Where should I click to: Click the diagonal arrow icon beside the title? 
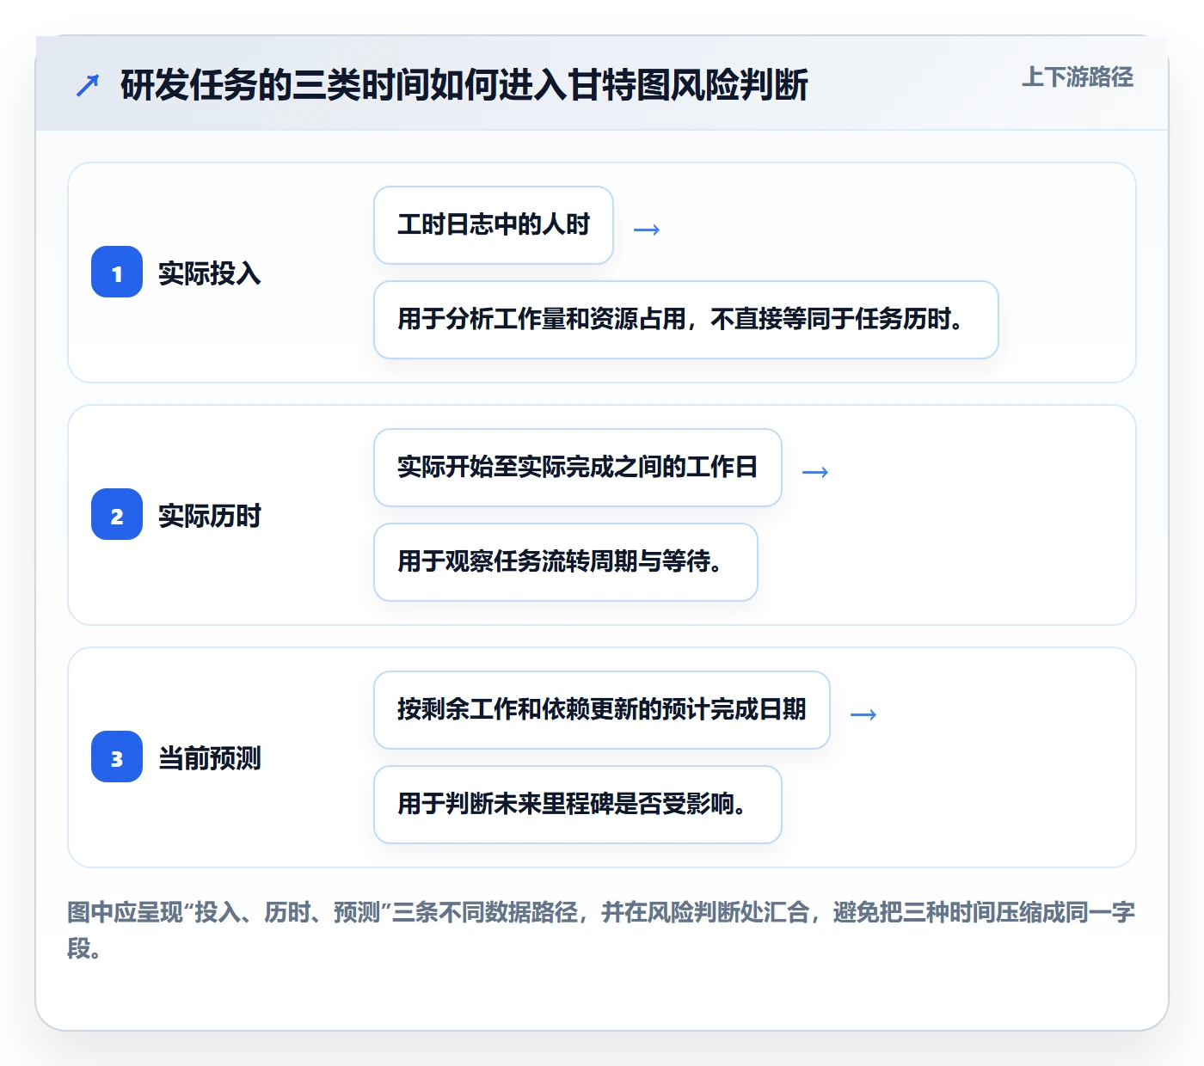point(88,85)
